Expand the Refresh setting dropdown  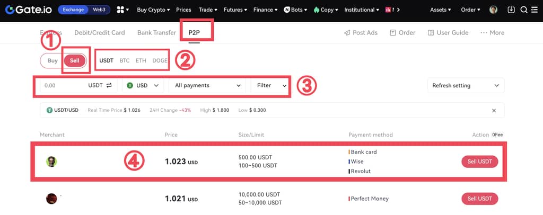point(466,85)
